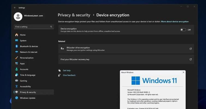
Task: Click the Related section heading
Action: click(x=62, y=41)
